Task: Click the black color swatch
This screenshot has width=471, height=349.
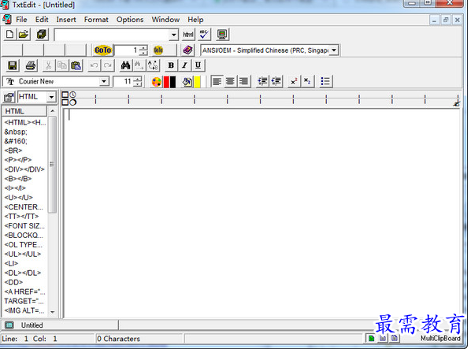Action: point(172,82)
